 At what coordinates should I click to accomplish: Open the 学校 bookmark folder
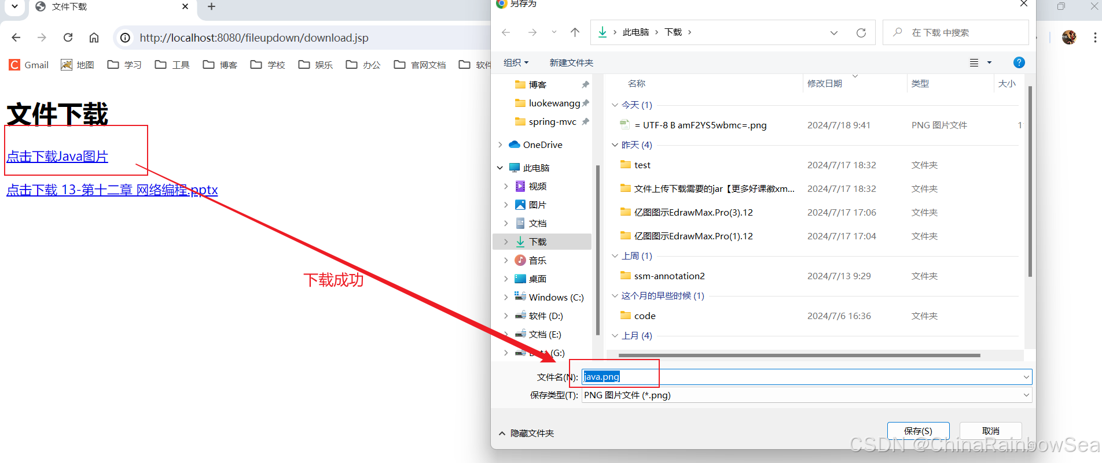(x=268, y=65)
